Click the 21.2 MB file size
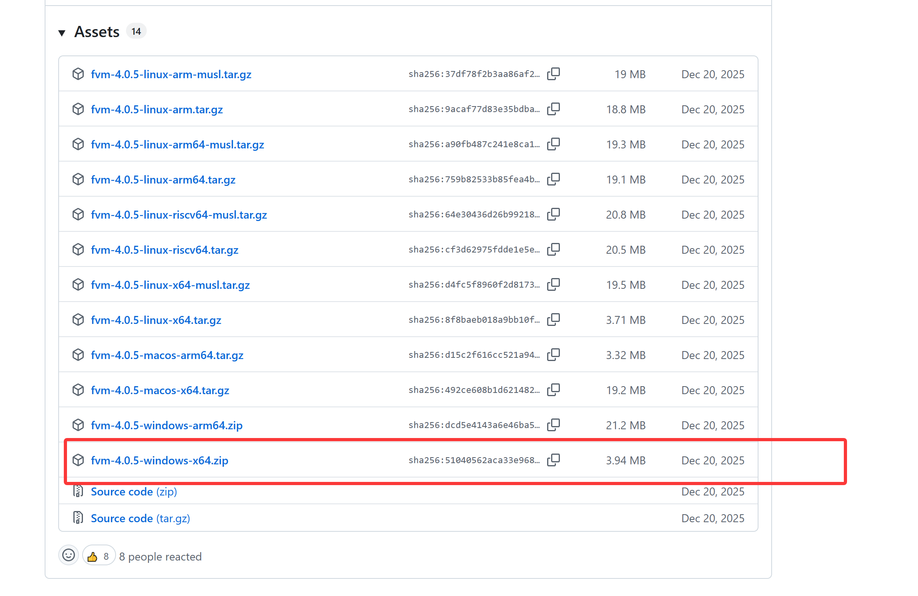 point(626,425)
